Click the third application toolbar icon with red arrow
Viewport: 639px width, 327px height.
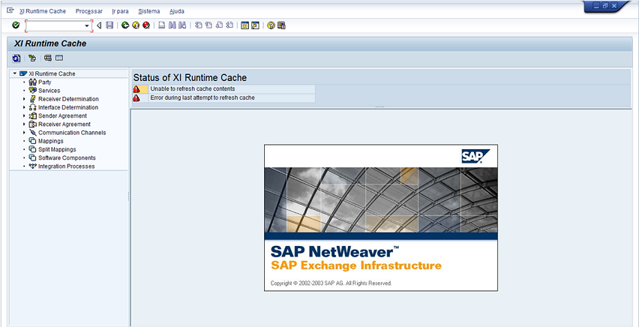click(48, 58)
